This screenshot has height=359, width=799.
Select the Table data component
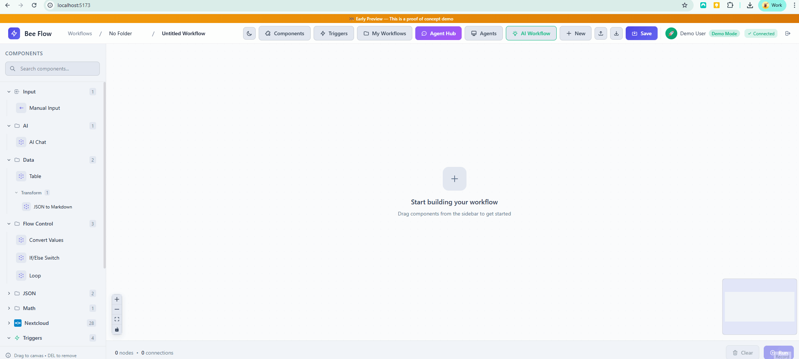tap(35, 176)
